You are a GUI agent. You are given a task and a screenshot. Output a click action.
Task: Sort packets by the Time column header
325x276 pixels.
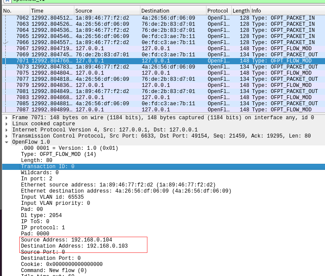tap(52, 11)
